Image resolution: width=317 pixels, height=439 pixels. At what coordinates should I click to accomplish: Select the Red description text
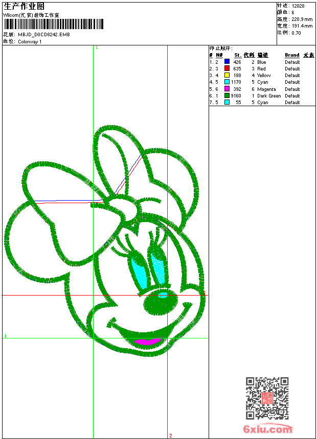point(261,68)
